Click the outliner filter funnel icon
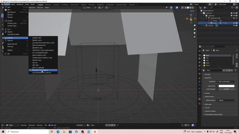This screenshot has width=239, height=134. [232, 7]
